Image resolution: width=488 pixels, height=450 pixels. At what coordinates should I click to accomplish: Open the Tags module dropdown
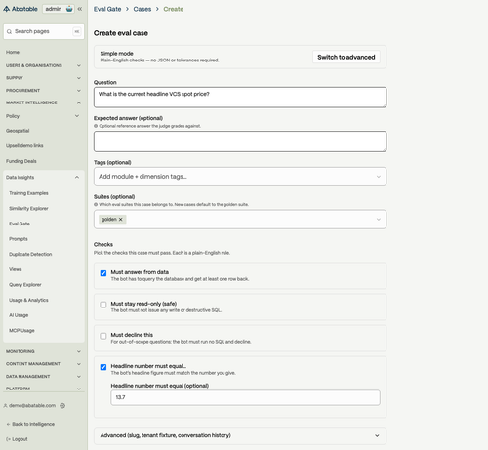click(240, 177)
